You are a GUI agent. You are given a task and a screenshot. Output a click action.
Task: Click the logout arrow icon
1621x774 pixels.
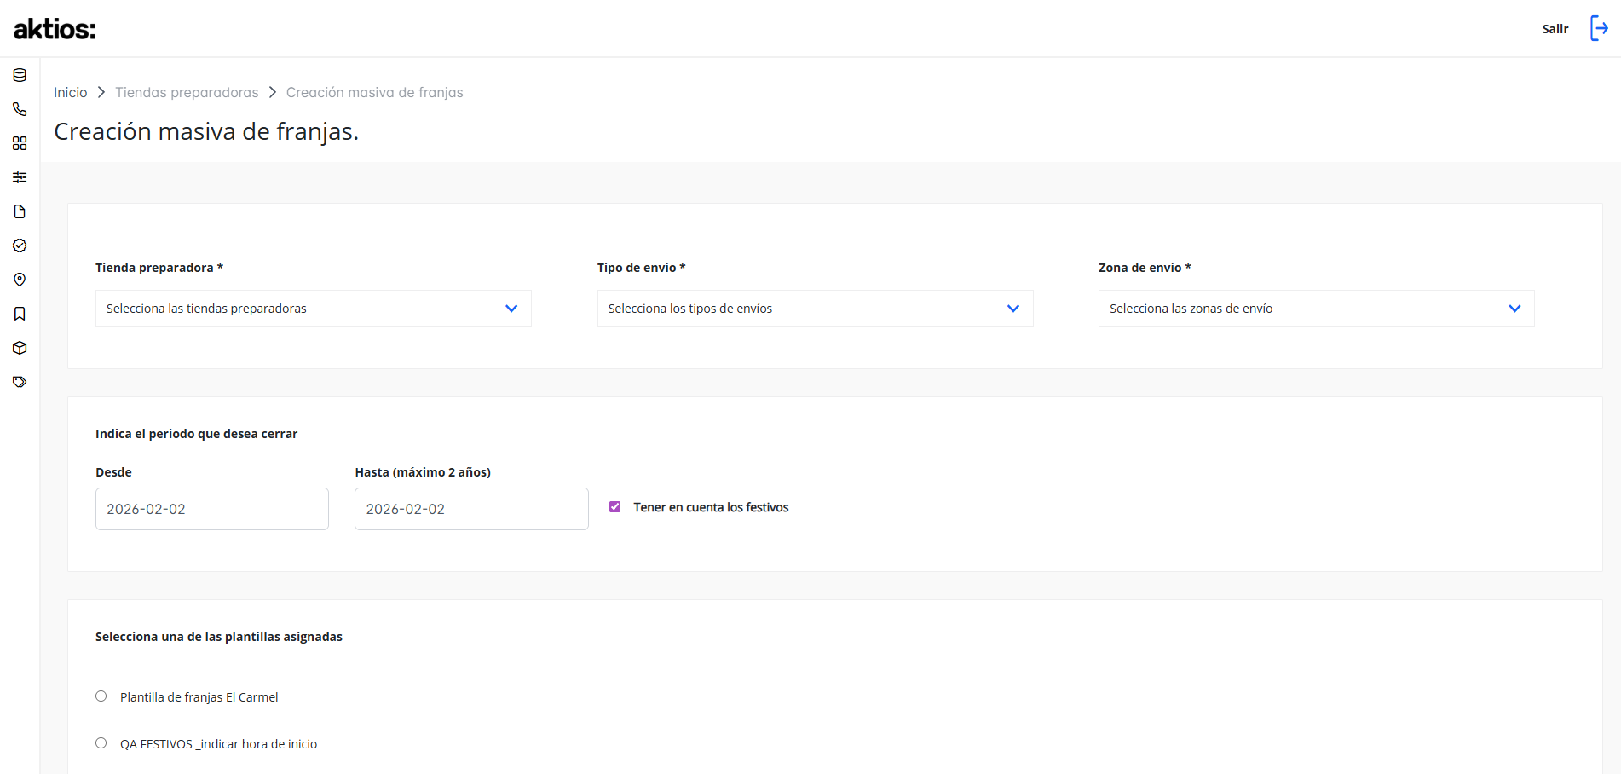click(x=1600, y=28)
